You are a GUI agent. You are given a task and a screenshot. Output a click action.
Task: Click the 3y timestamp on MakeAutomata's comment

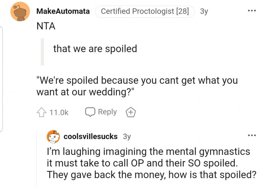point(204,11)
